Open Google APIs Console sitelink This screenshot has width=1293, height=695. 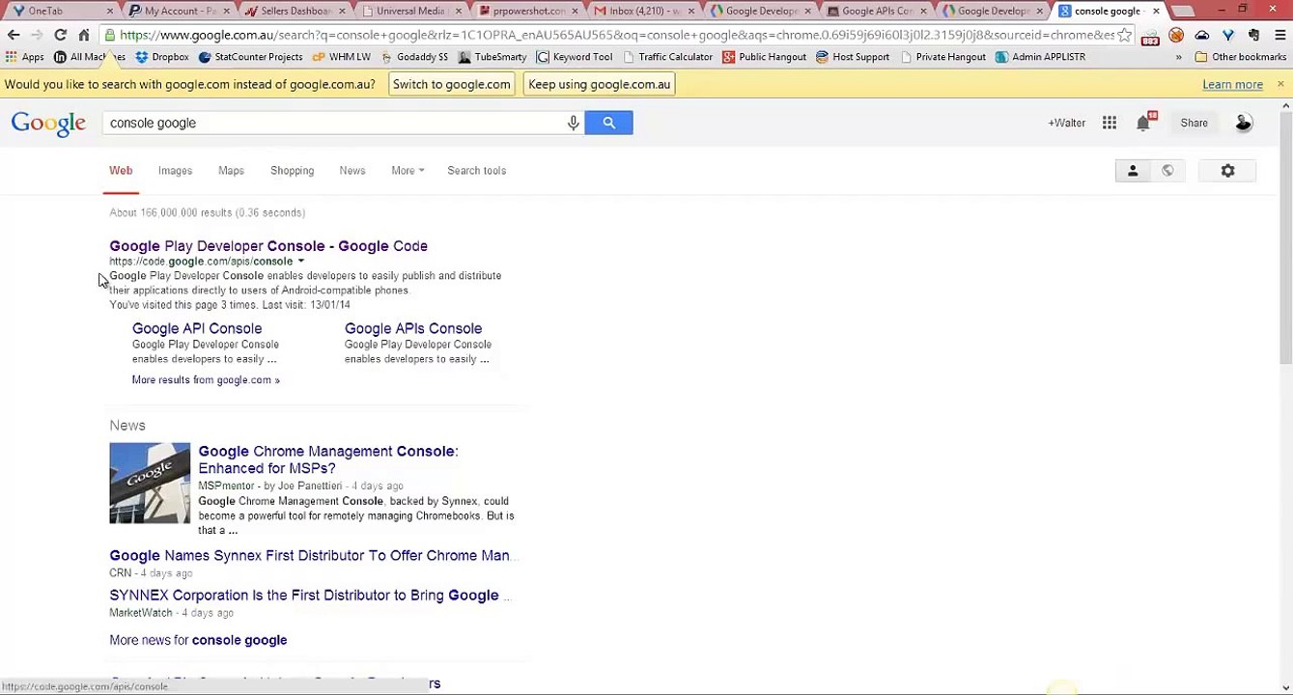[x=413, y=329]
